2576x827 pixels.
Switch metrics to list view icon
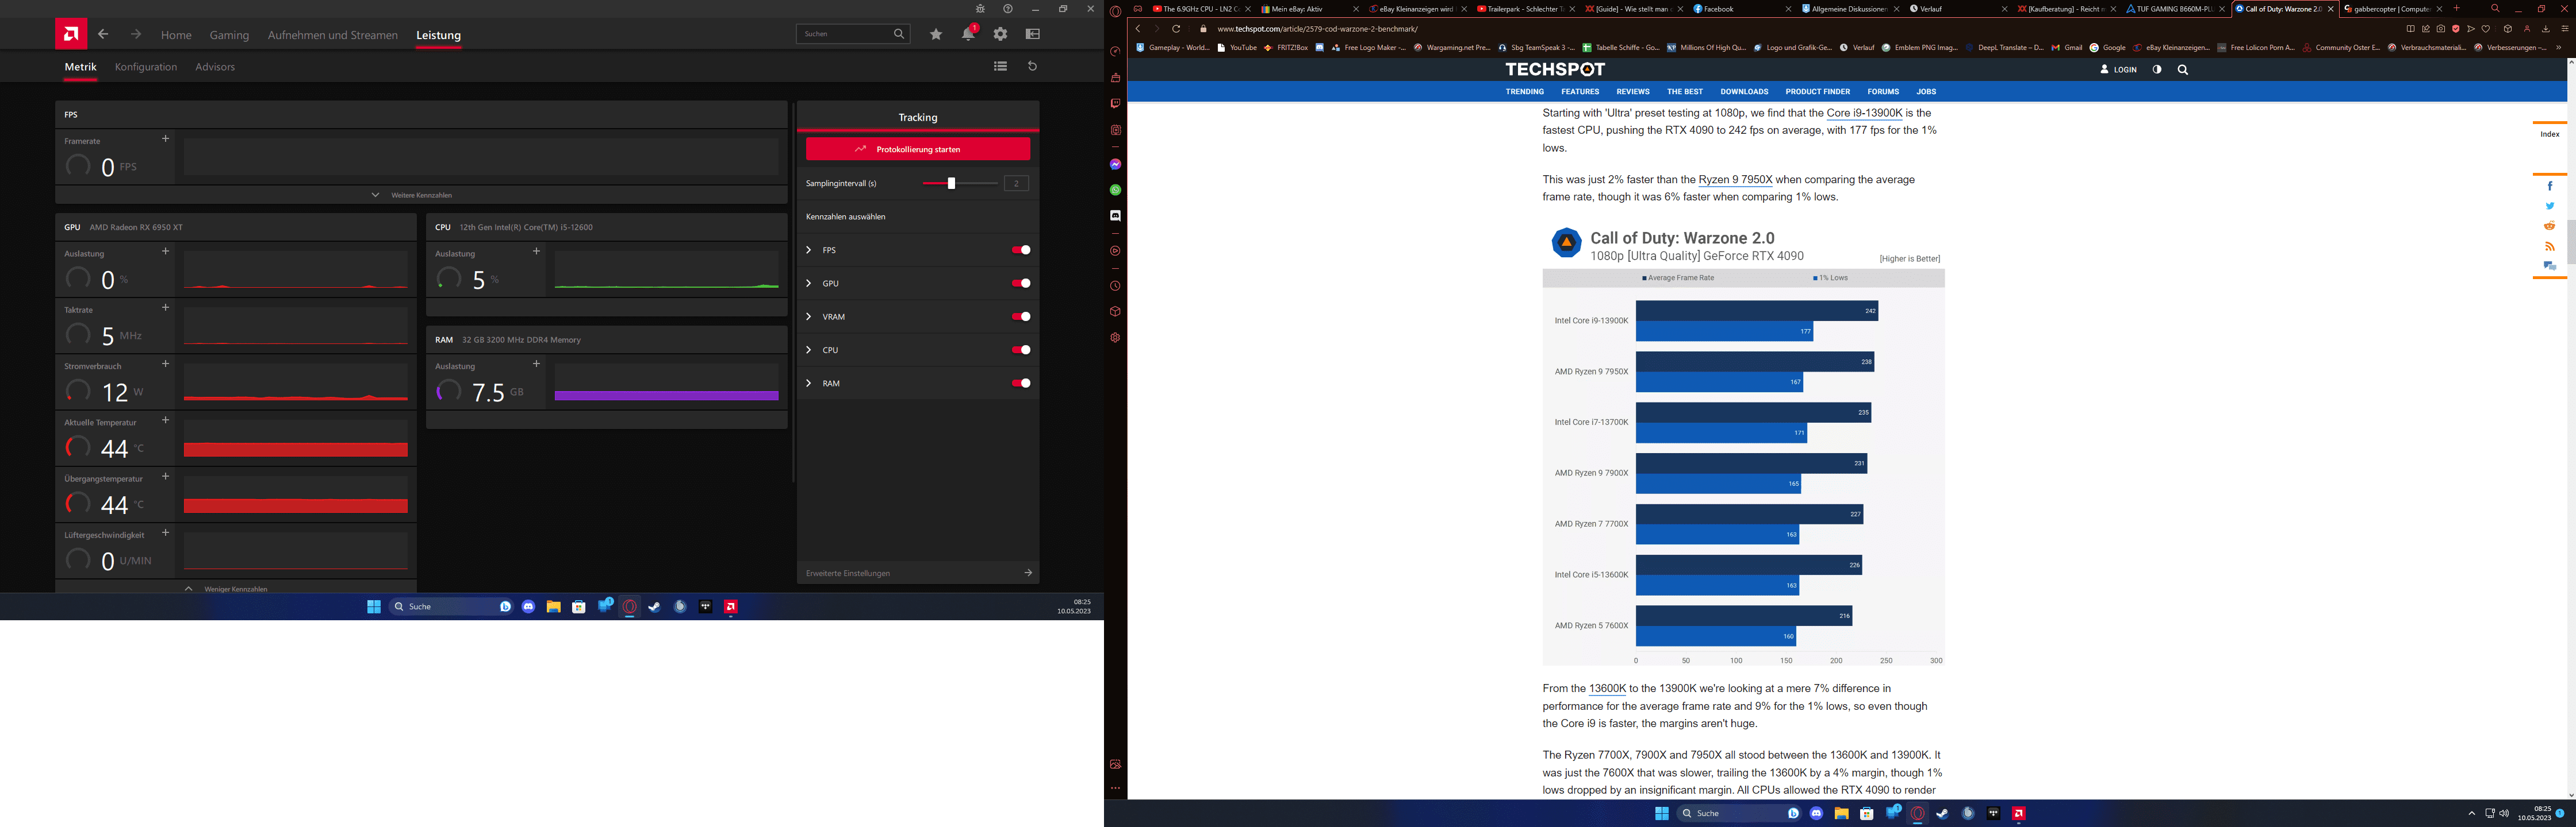[x=1000, y=66]
